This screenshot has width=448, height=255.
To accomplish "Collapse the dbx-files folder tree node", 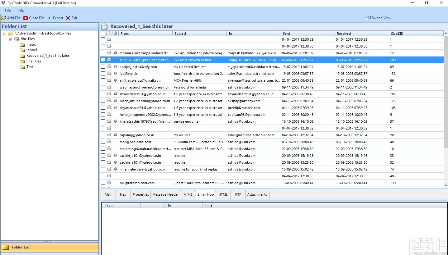I will point(11,39).
